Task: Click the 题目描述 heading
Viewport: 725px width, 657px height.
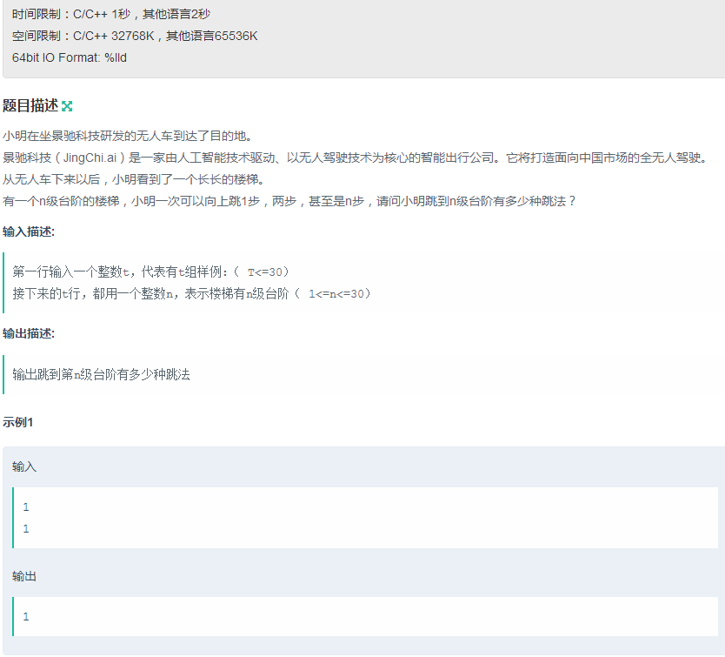Action: click(x=30, y=106)
